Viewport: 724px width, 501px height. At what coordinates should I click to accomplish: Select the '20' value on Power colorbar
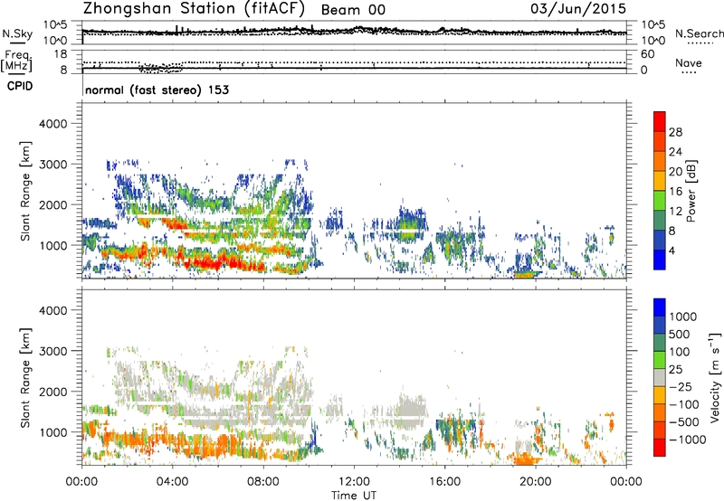click(x=675, y=172)
